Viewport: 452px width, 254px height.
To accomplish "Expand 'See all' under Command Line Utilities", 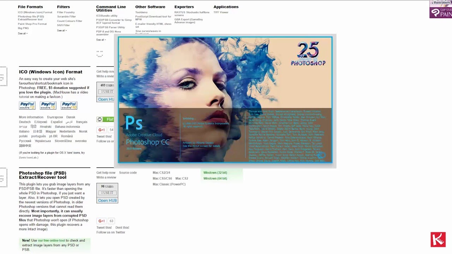I will click(100, 40).
